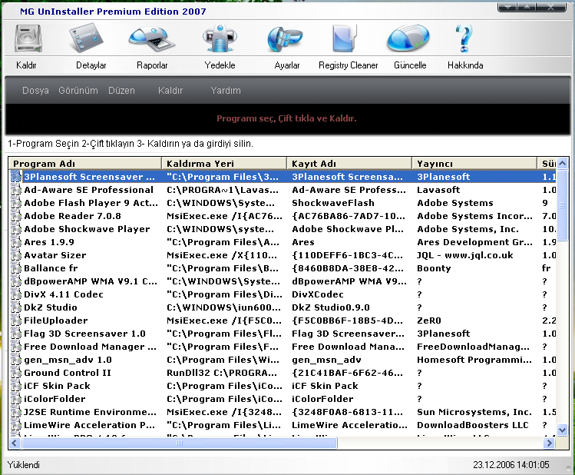Select Ground Control II entry
The image size is (575, 475).
[x=283, y=373]
